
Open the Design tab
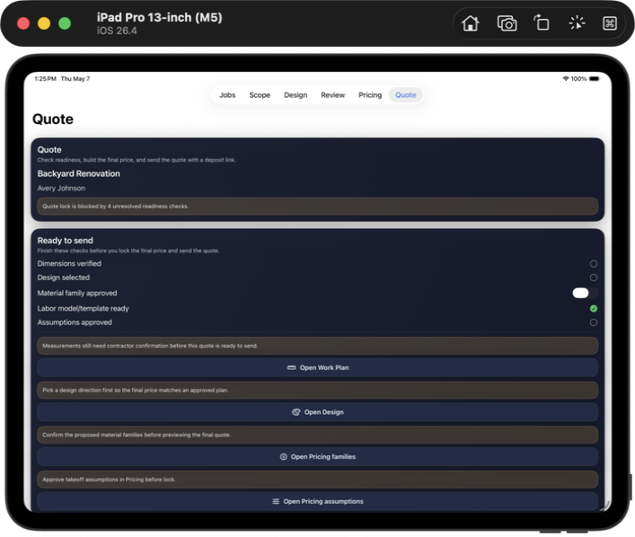coord(295,95)
